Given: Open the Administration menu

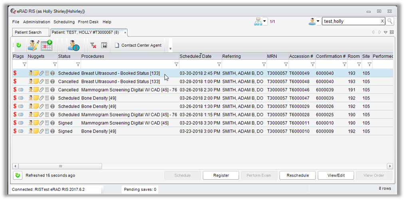Looking at the screenshot, I should click(36, 22).
